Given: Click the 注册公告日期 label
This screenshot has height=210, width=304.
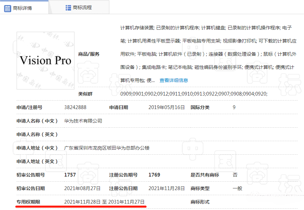Looking at the screenshot, I should click(124, 188).
